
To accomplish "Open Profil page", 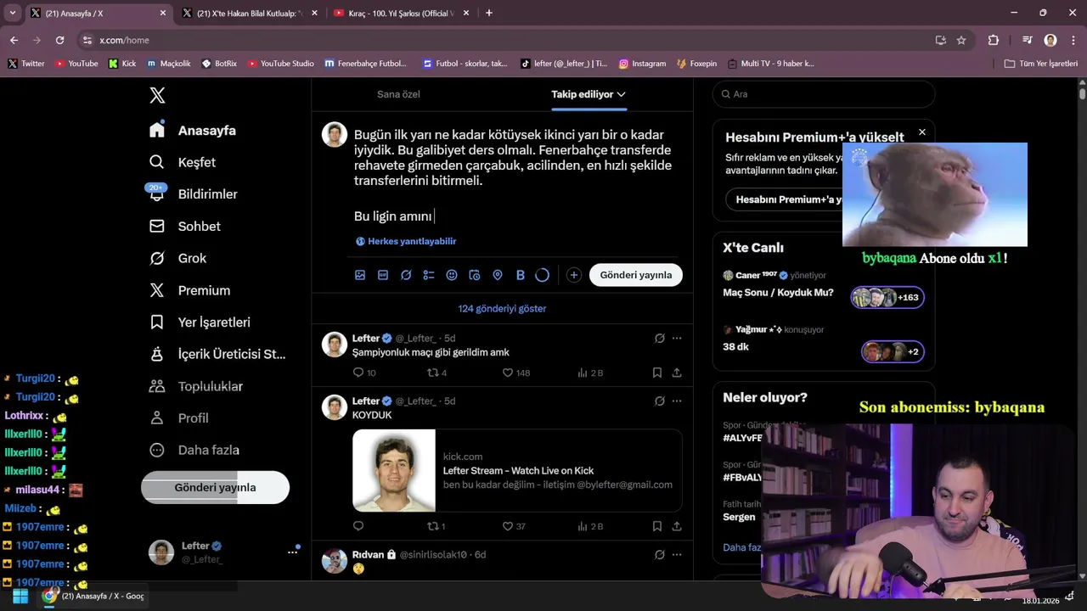I will click(178, 418).
